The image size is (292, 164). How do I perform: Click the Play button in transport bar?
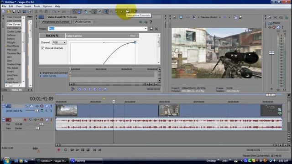[x=78, y=150]
